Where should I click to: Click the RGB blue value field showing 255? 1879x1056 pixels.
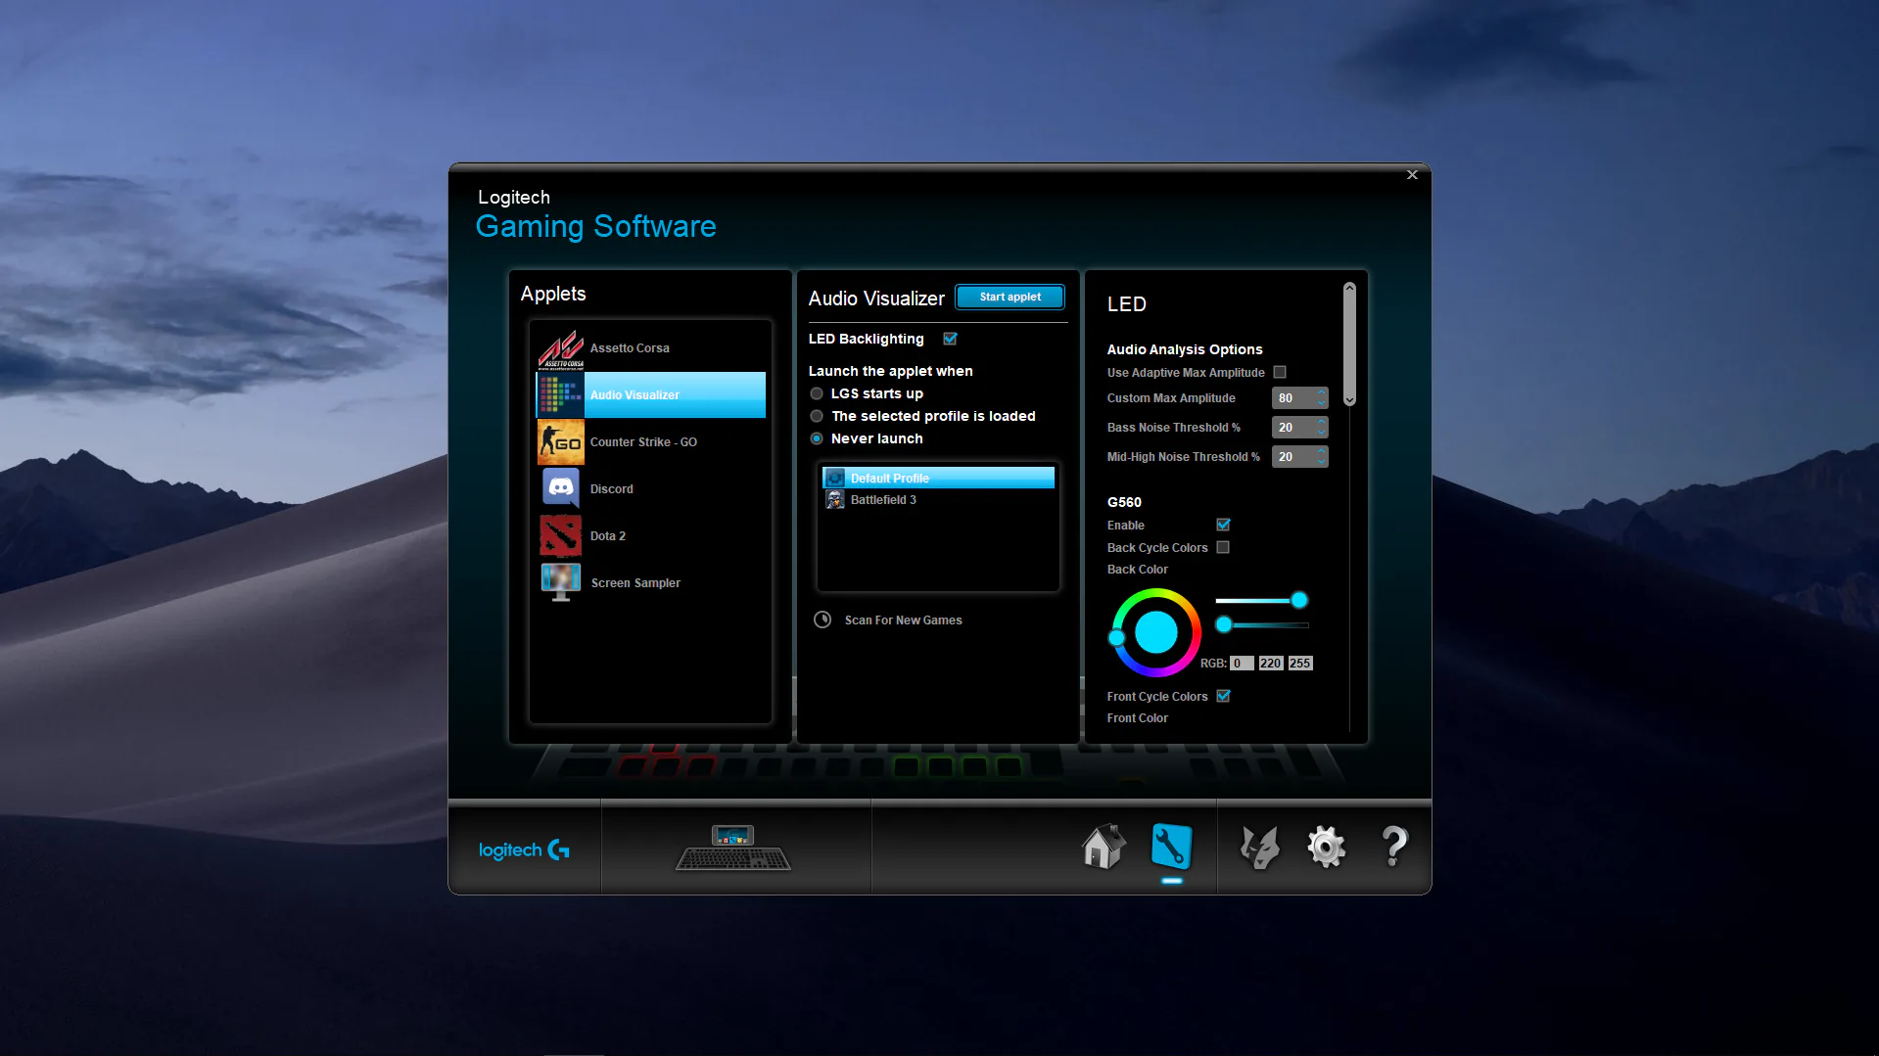(1300, 664)
